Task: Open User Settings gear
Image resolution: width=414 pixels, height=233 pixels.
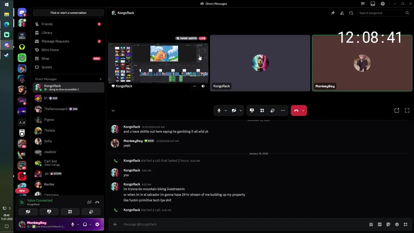Action: coord(97,224)
